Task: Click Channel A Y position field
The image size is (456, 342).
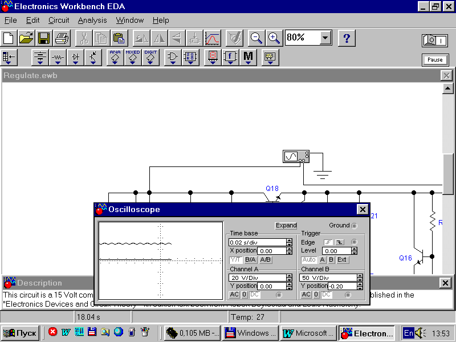Action: [x=272, y=286]
